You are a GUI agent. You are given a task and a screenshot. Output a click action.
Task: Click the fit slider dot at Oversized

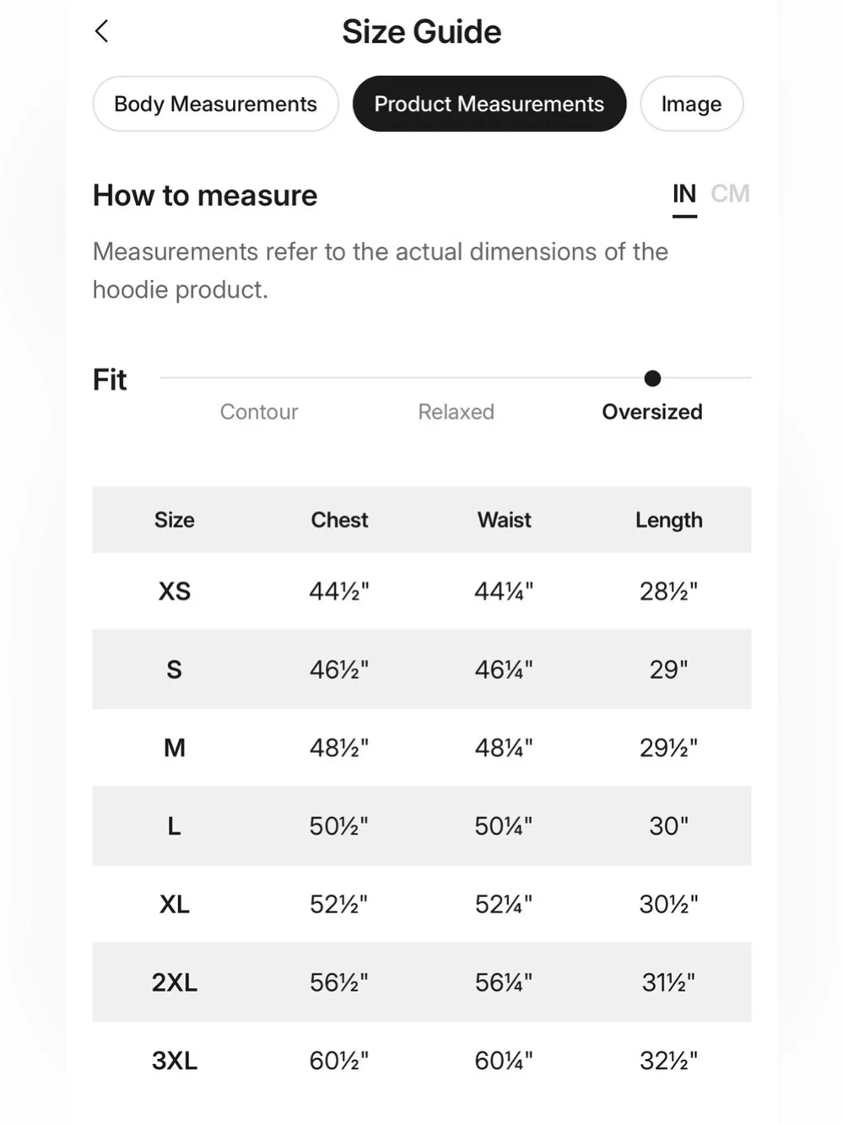coord(652,379)
